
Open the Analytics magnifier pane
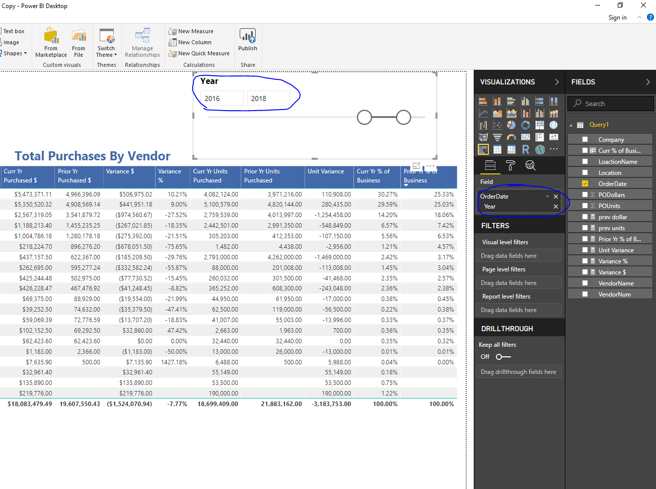[530, 165]
